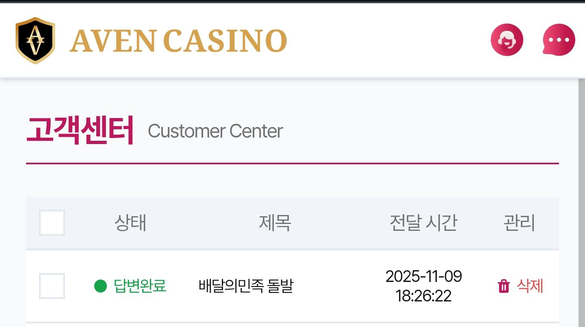The height and width of the screenshot is (327, 585).
Task: Click the 상태 column header
Action: click(130, 223)
